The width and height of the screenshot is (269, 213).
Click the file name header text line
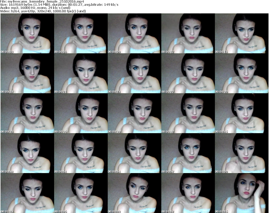pos(42,2)
